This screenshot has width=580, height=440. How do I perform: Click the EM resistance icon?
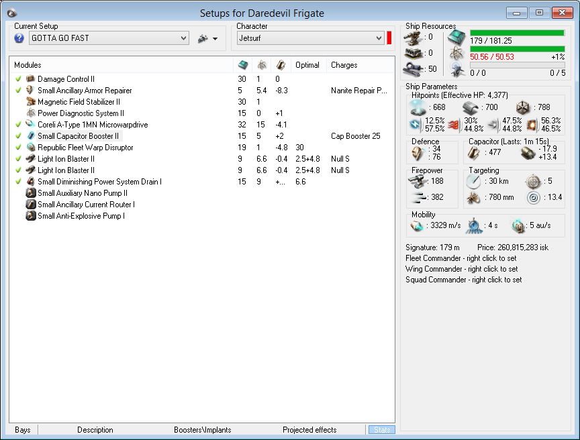pos(416,125)
